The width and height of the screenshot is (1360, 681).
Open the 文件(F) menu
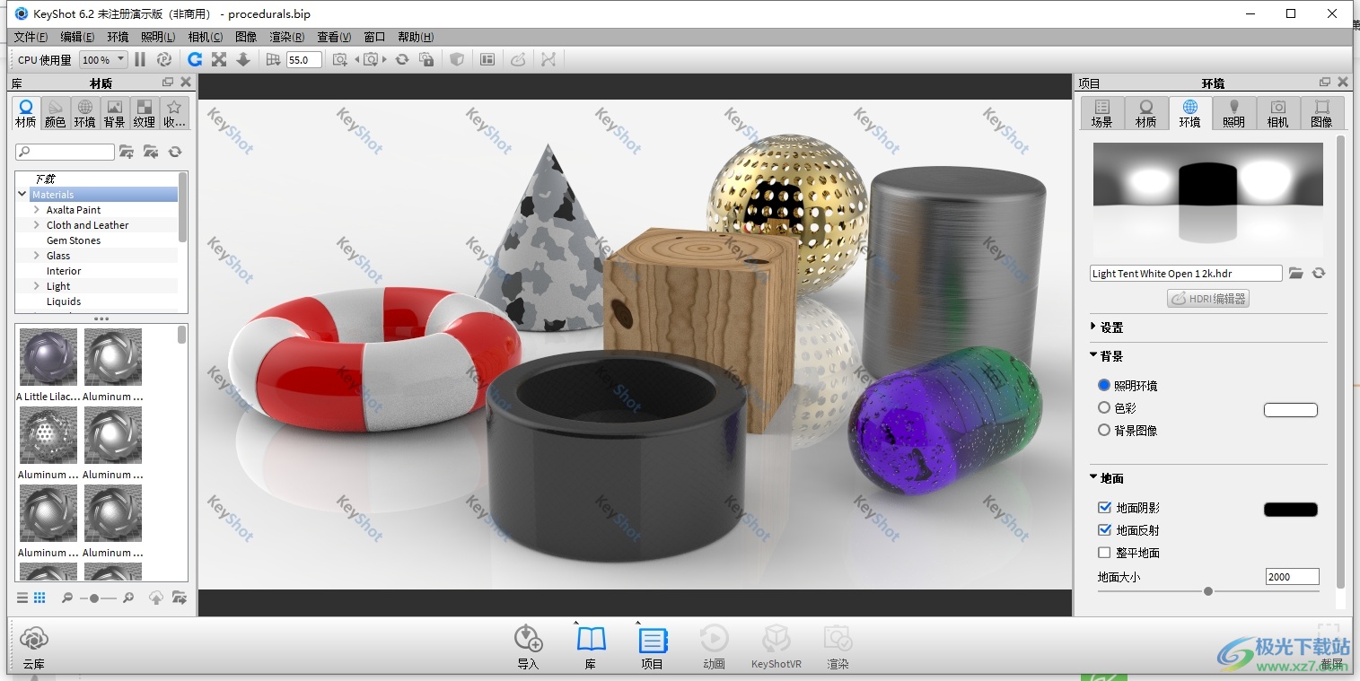pos(31,37)
